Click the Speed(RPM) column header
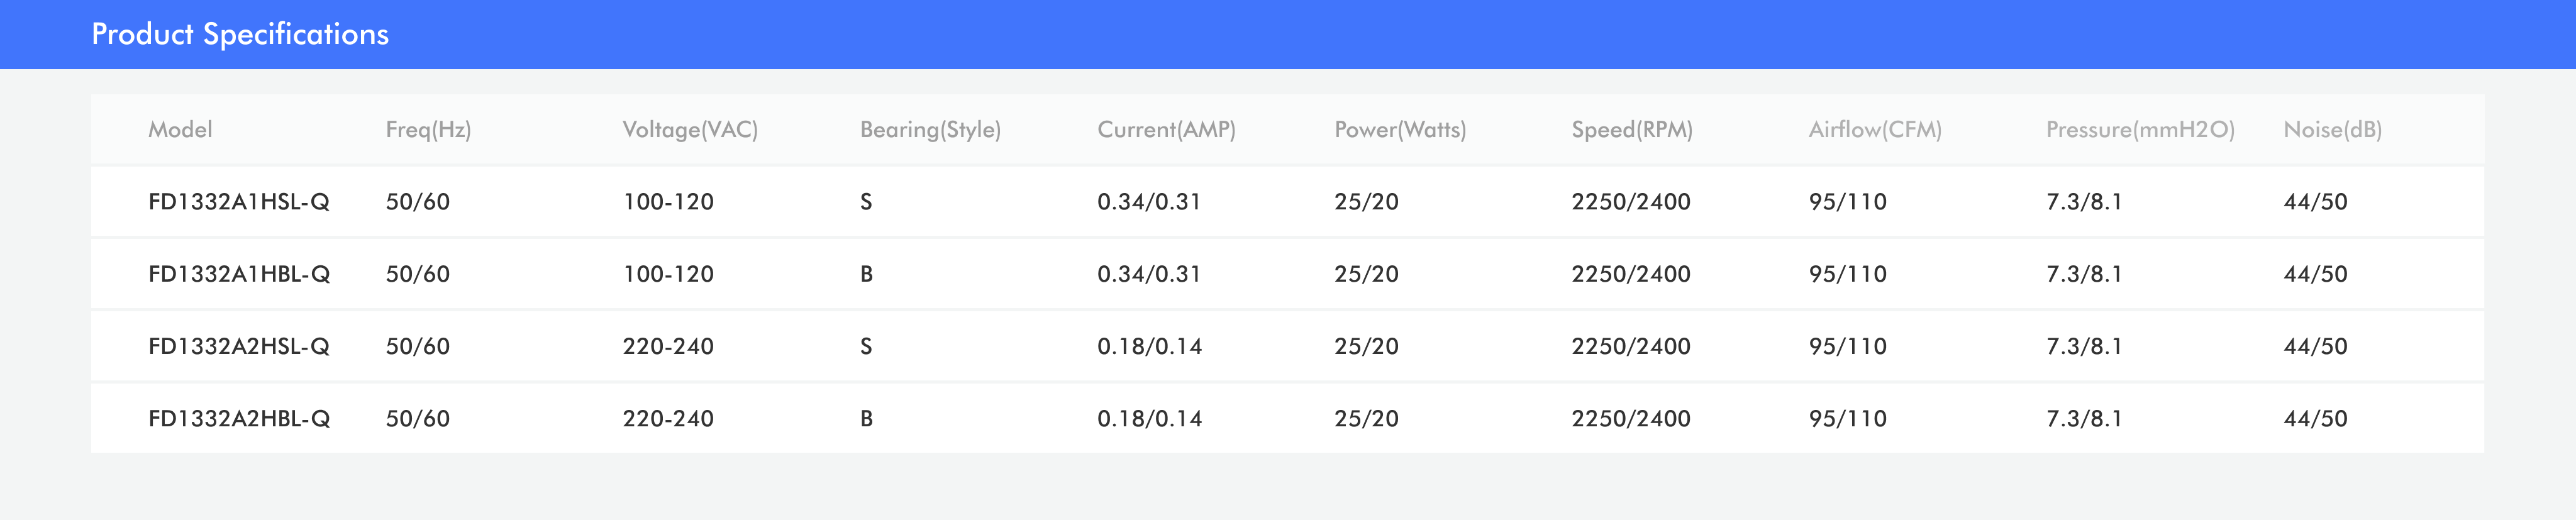 coord(1632,130)
